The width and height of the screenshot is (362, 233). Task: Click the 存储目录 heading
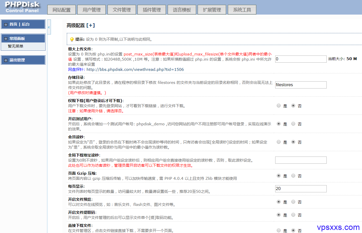76,77
